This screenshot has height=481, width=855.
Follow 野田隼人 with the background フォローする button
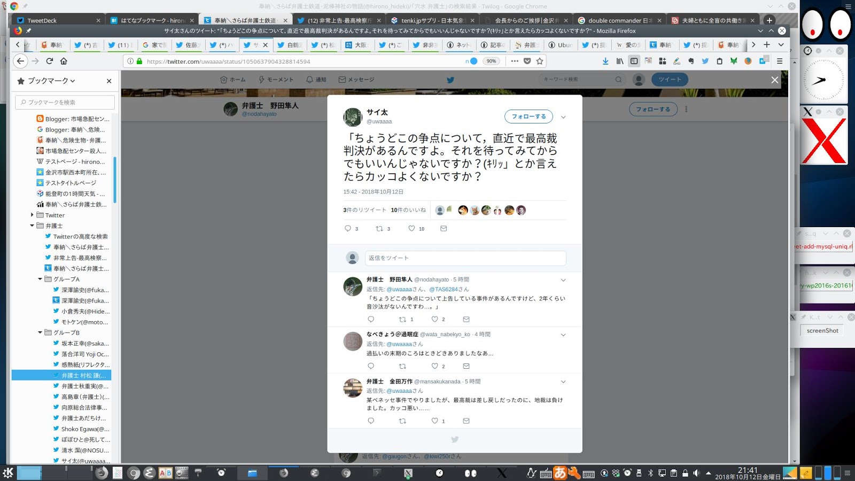tap(653, 110)
